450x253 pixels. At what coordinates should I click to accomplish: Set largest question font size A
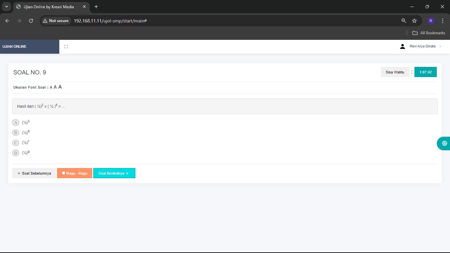[x=60, y=87]
